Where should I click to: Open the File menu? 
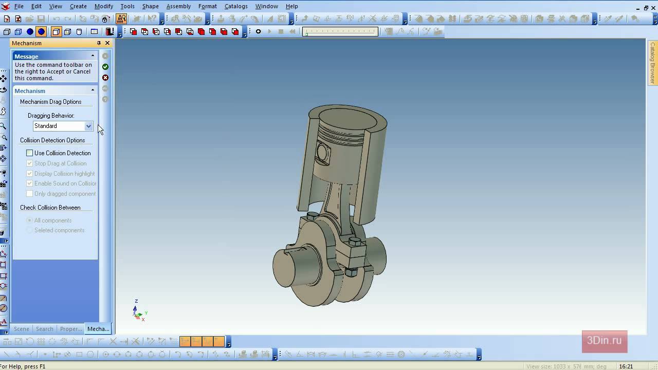19,6
